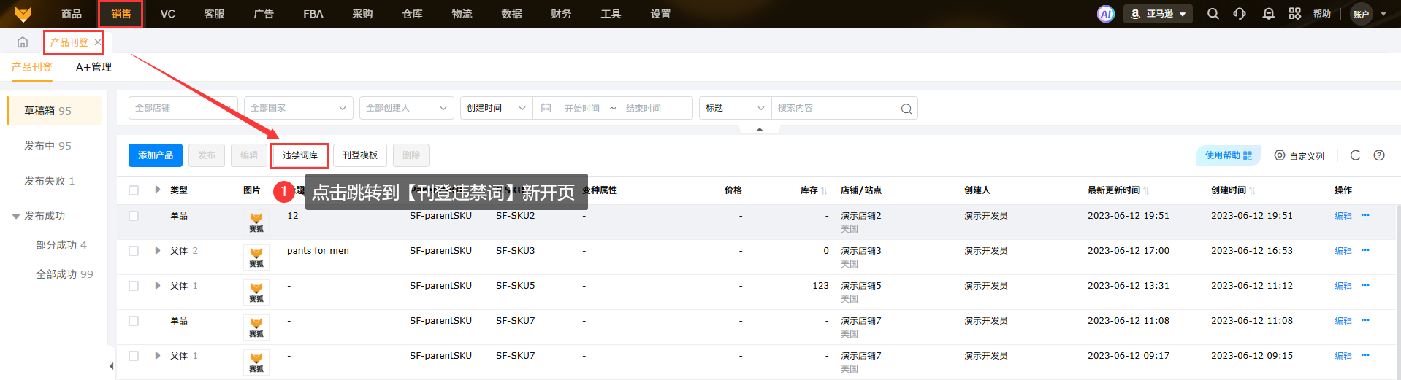Click the 使用帮助 button
The width and height of the screenshot is (1401, 380).
[1229, 155]
